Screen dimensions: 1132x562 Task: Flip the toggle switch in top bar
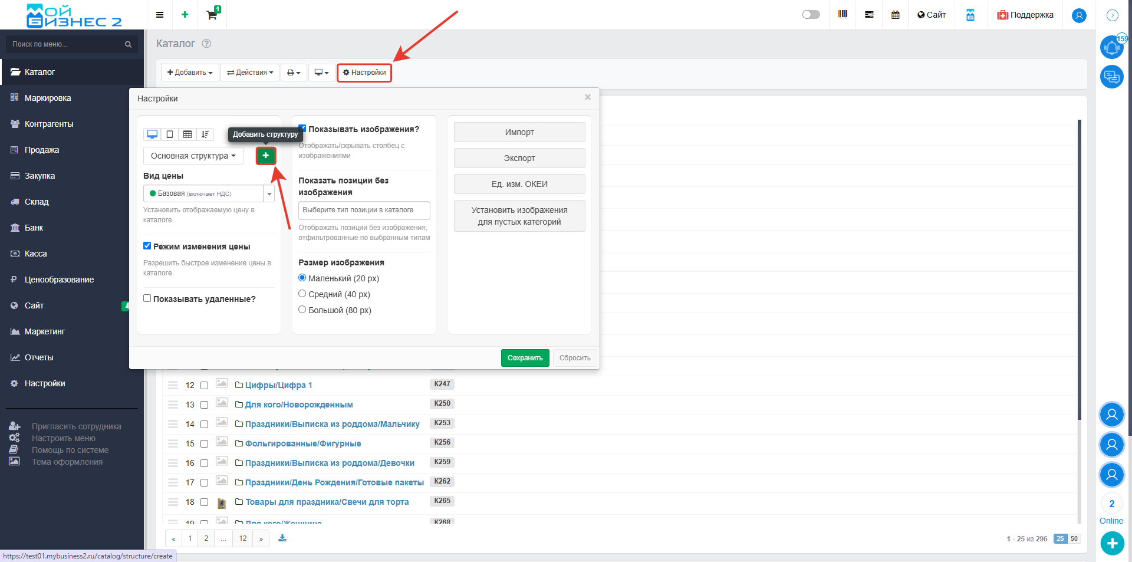coord(811,15)
